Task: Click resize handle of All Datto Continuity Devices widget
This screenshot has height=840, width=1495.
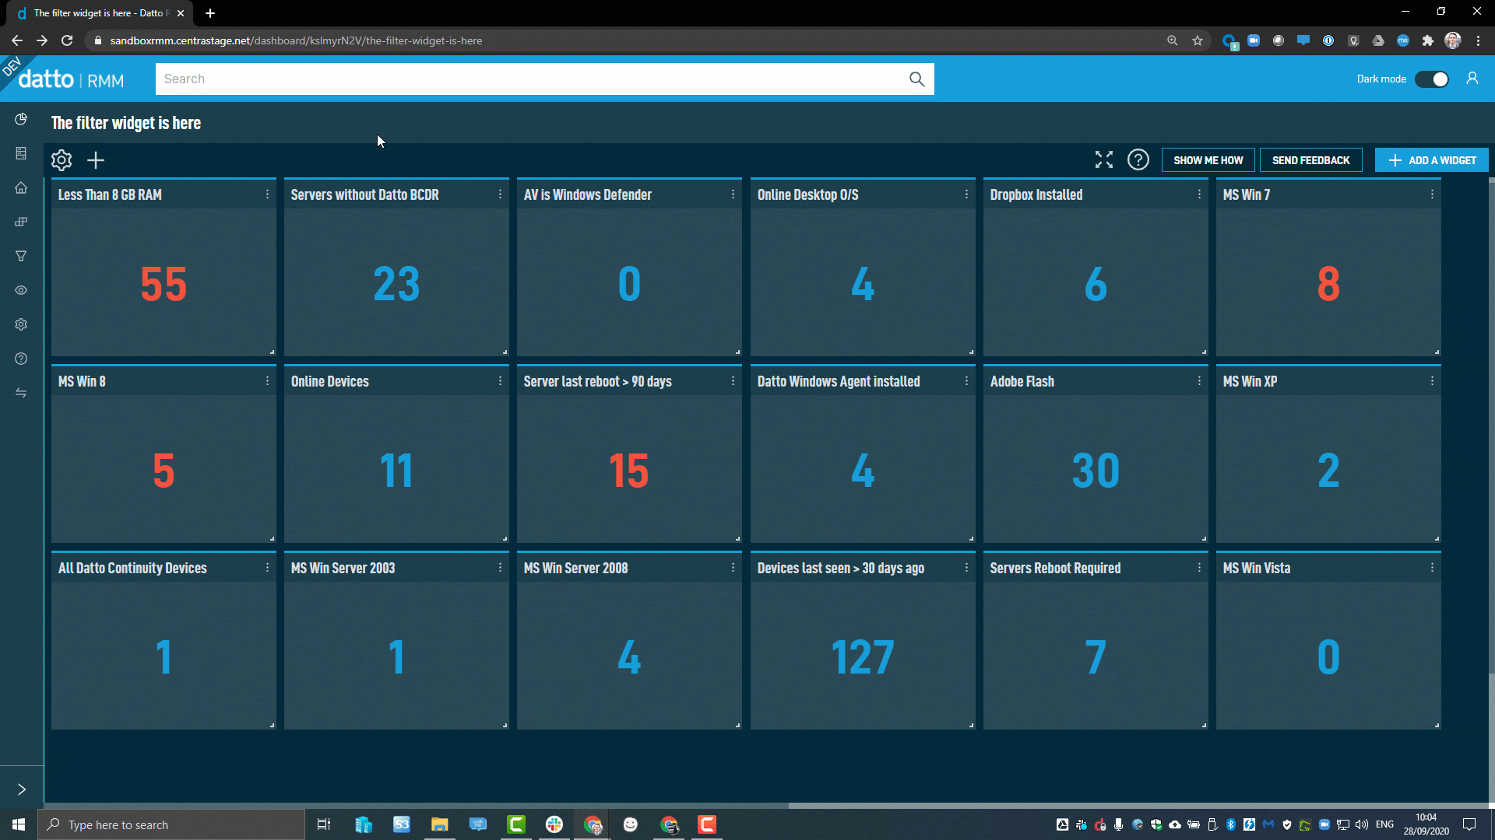Action: (272, 725)
